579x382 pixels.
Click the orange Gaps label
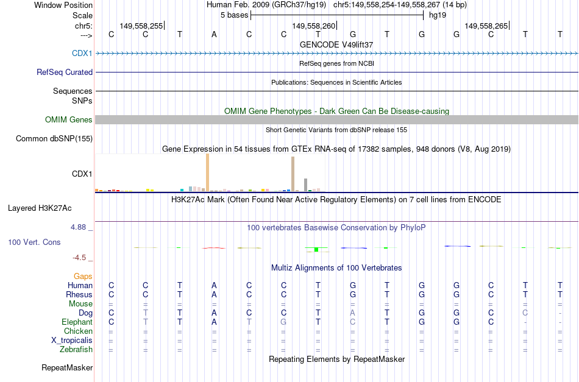click(83, 277)
